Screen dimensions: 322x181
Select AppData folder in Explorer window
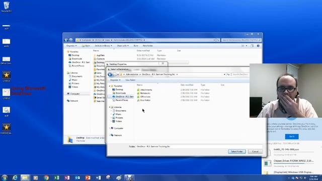click(x=101, y=55)
